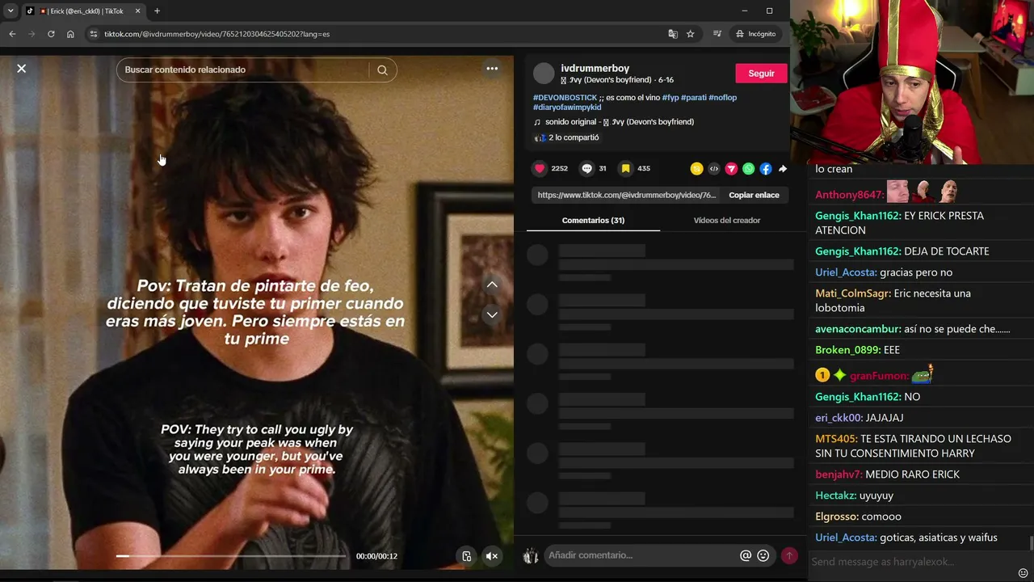Go to previous video with up chevron
Viewport: 1034px width, 582px height.
point(492,285)
